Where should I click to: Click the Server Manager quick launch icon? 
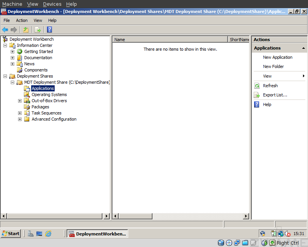pos(30,234)
